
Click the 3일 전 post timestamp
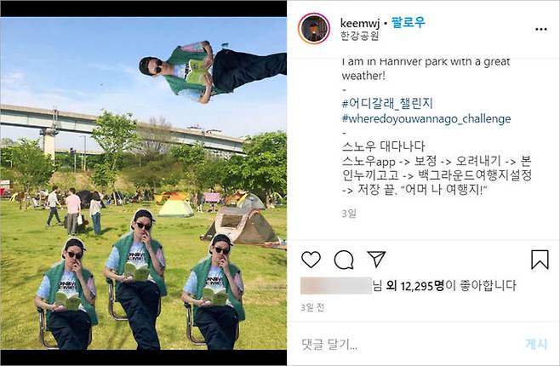coord(312,307)
